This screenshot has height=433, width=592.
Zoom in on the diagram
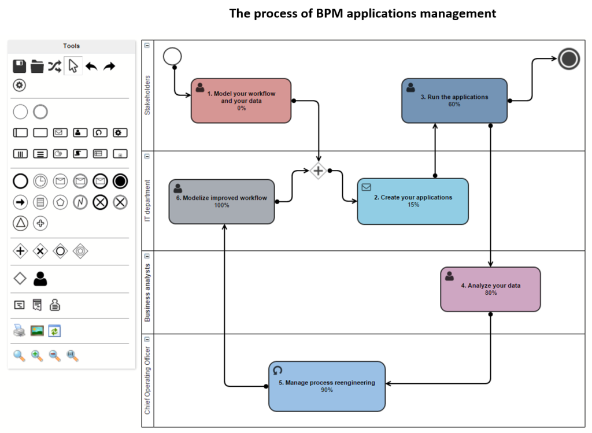(36, 356)
